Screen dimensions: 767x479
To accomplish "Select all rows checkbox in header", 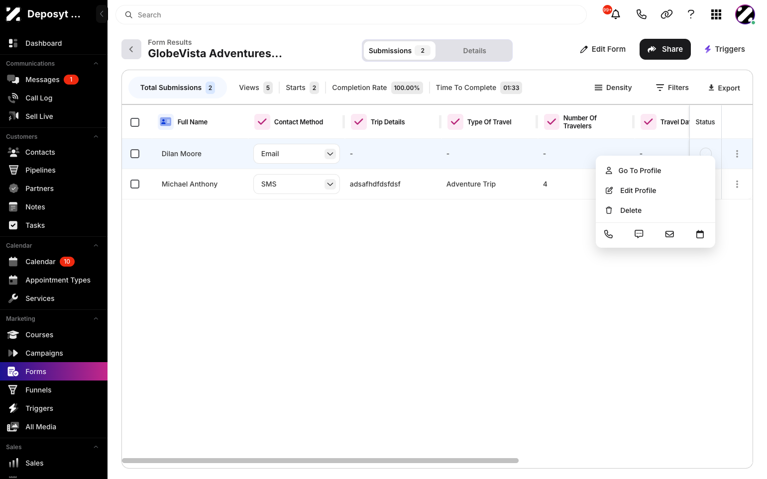I will pyautogui.click(x=135, y=122).
